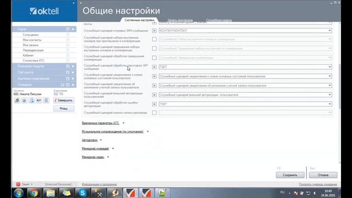Show hidden tray icons arrow
352x198 pixels.
pyautogui.click(x=290, y=193)
